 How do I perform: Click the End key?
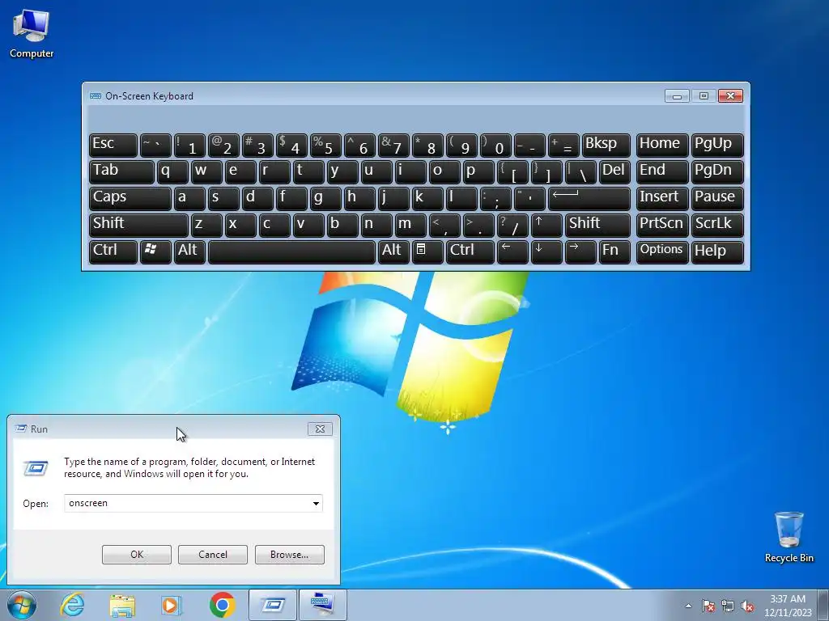662,171
